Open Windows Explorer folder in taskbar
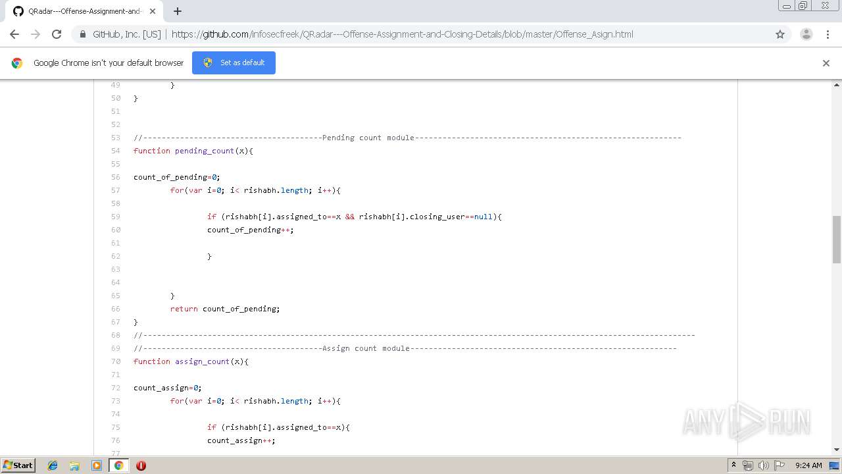This screenshot has height=474, width=842. pos(74,465)
